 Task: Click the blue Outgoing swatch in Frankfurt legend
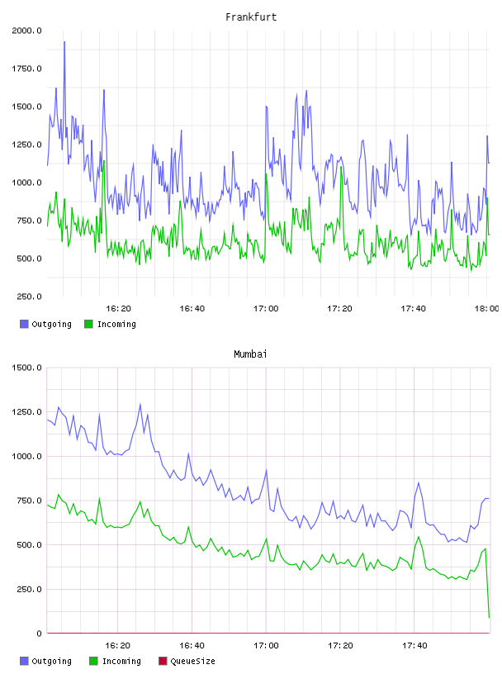pyautogui.click(x=24, y=324)
